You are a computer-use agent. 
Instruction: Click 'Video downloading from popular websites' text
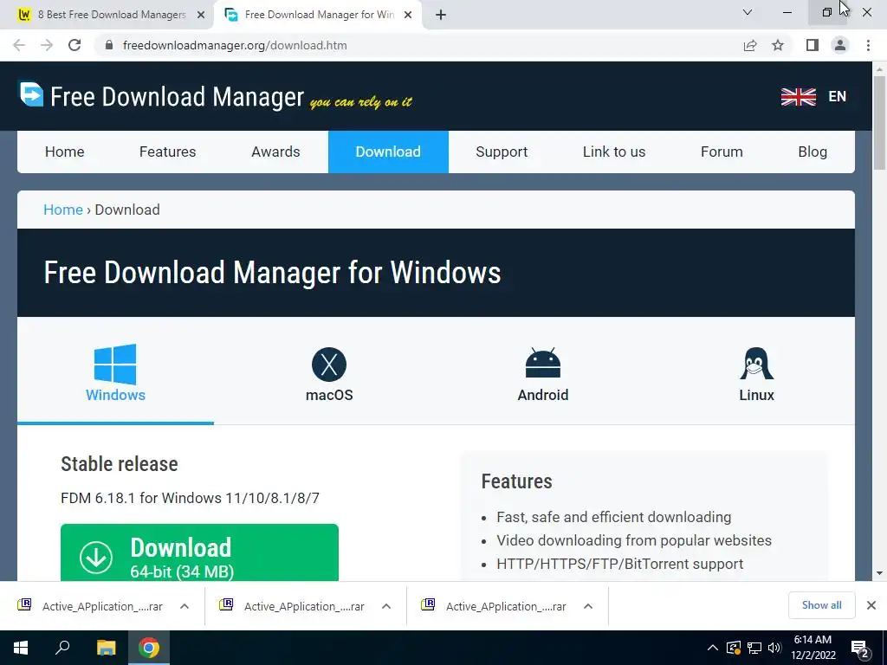[x=634, y=540]
